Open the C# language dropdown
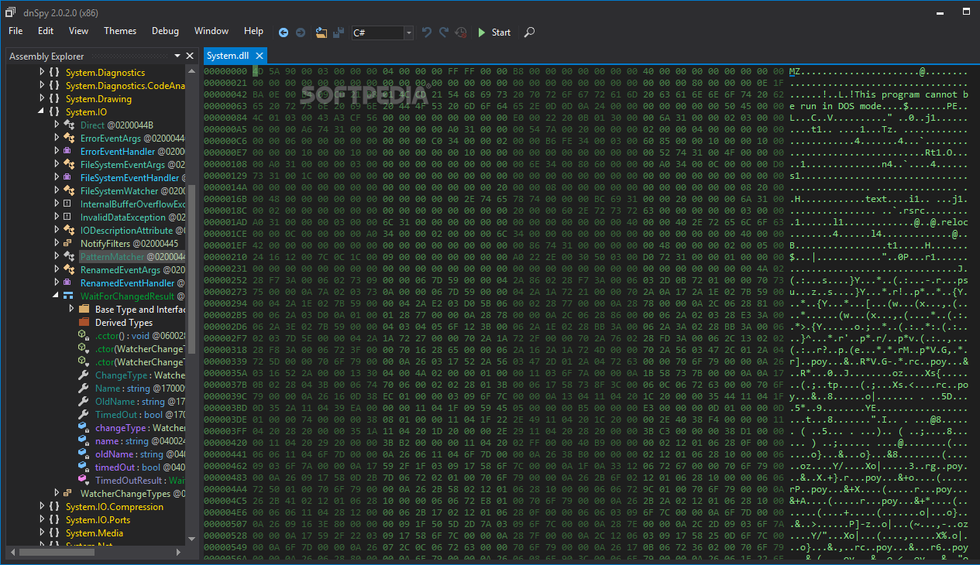980x565 pixels. pyautogui.click(x=408, y=33)
